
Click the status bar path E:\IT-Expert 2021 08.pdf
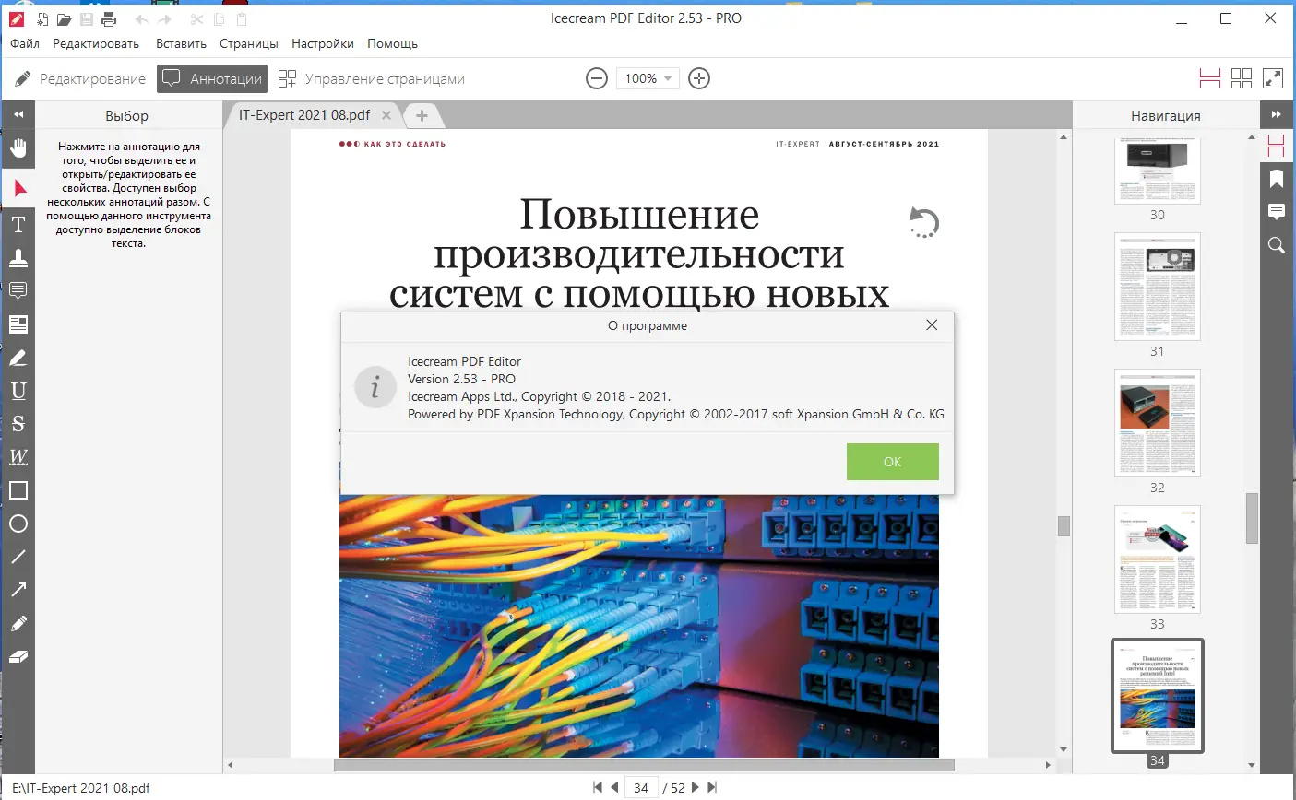pos(81,788)
